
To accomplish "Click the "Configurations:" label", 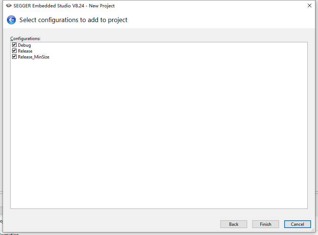I will click(25, 39).
